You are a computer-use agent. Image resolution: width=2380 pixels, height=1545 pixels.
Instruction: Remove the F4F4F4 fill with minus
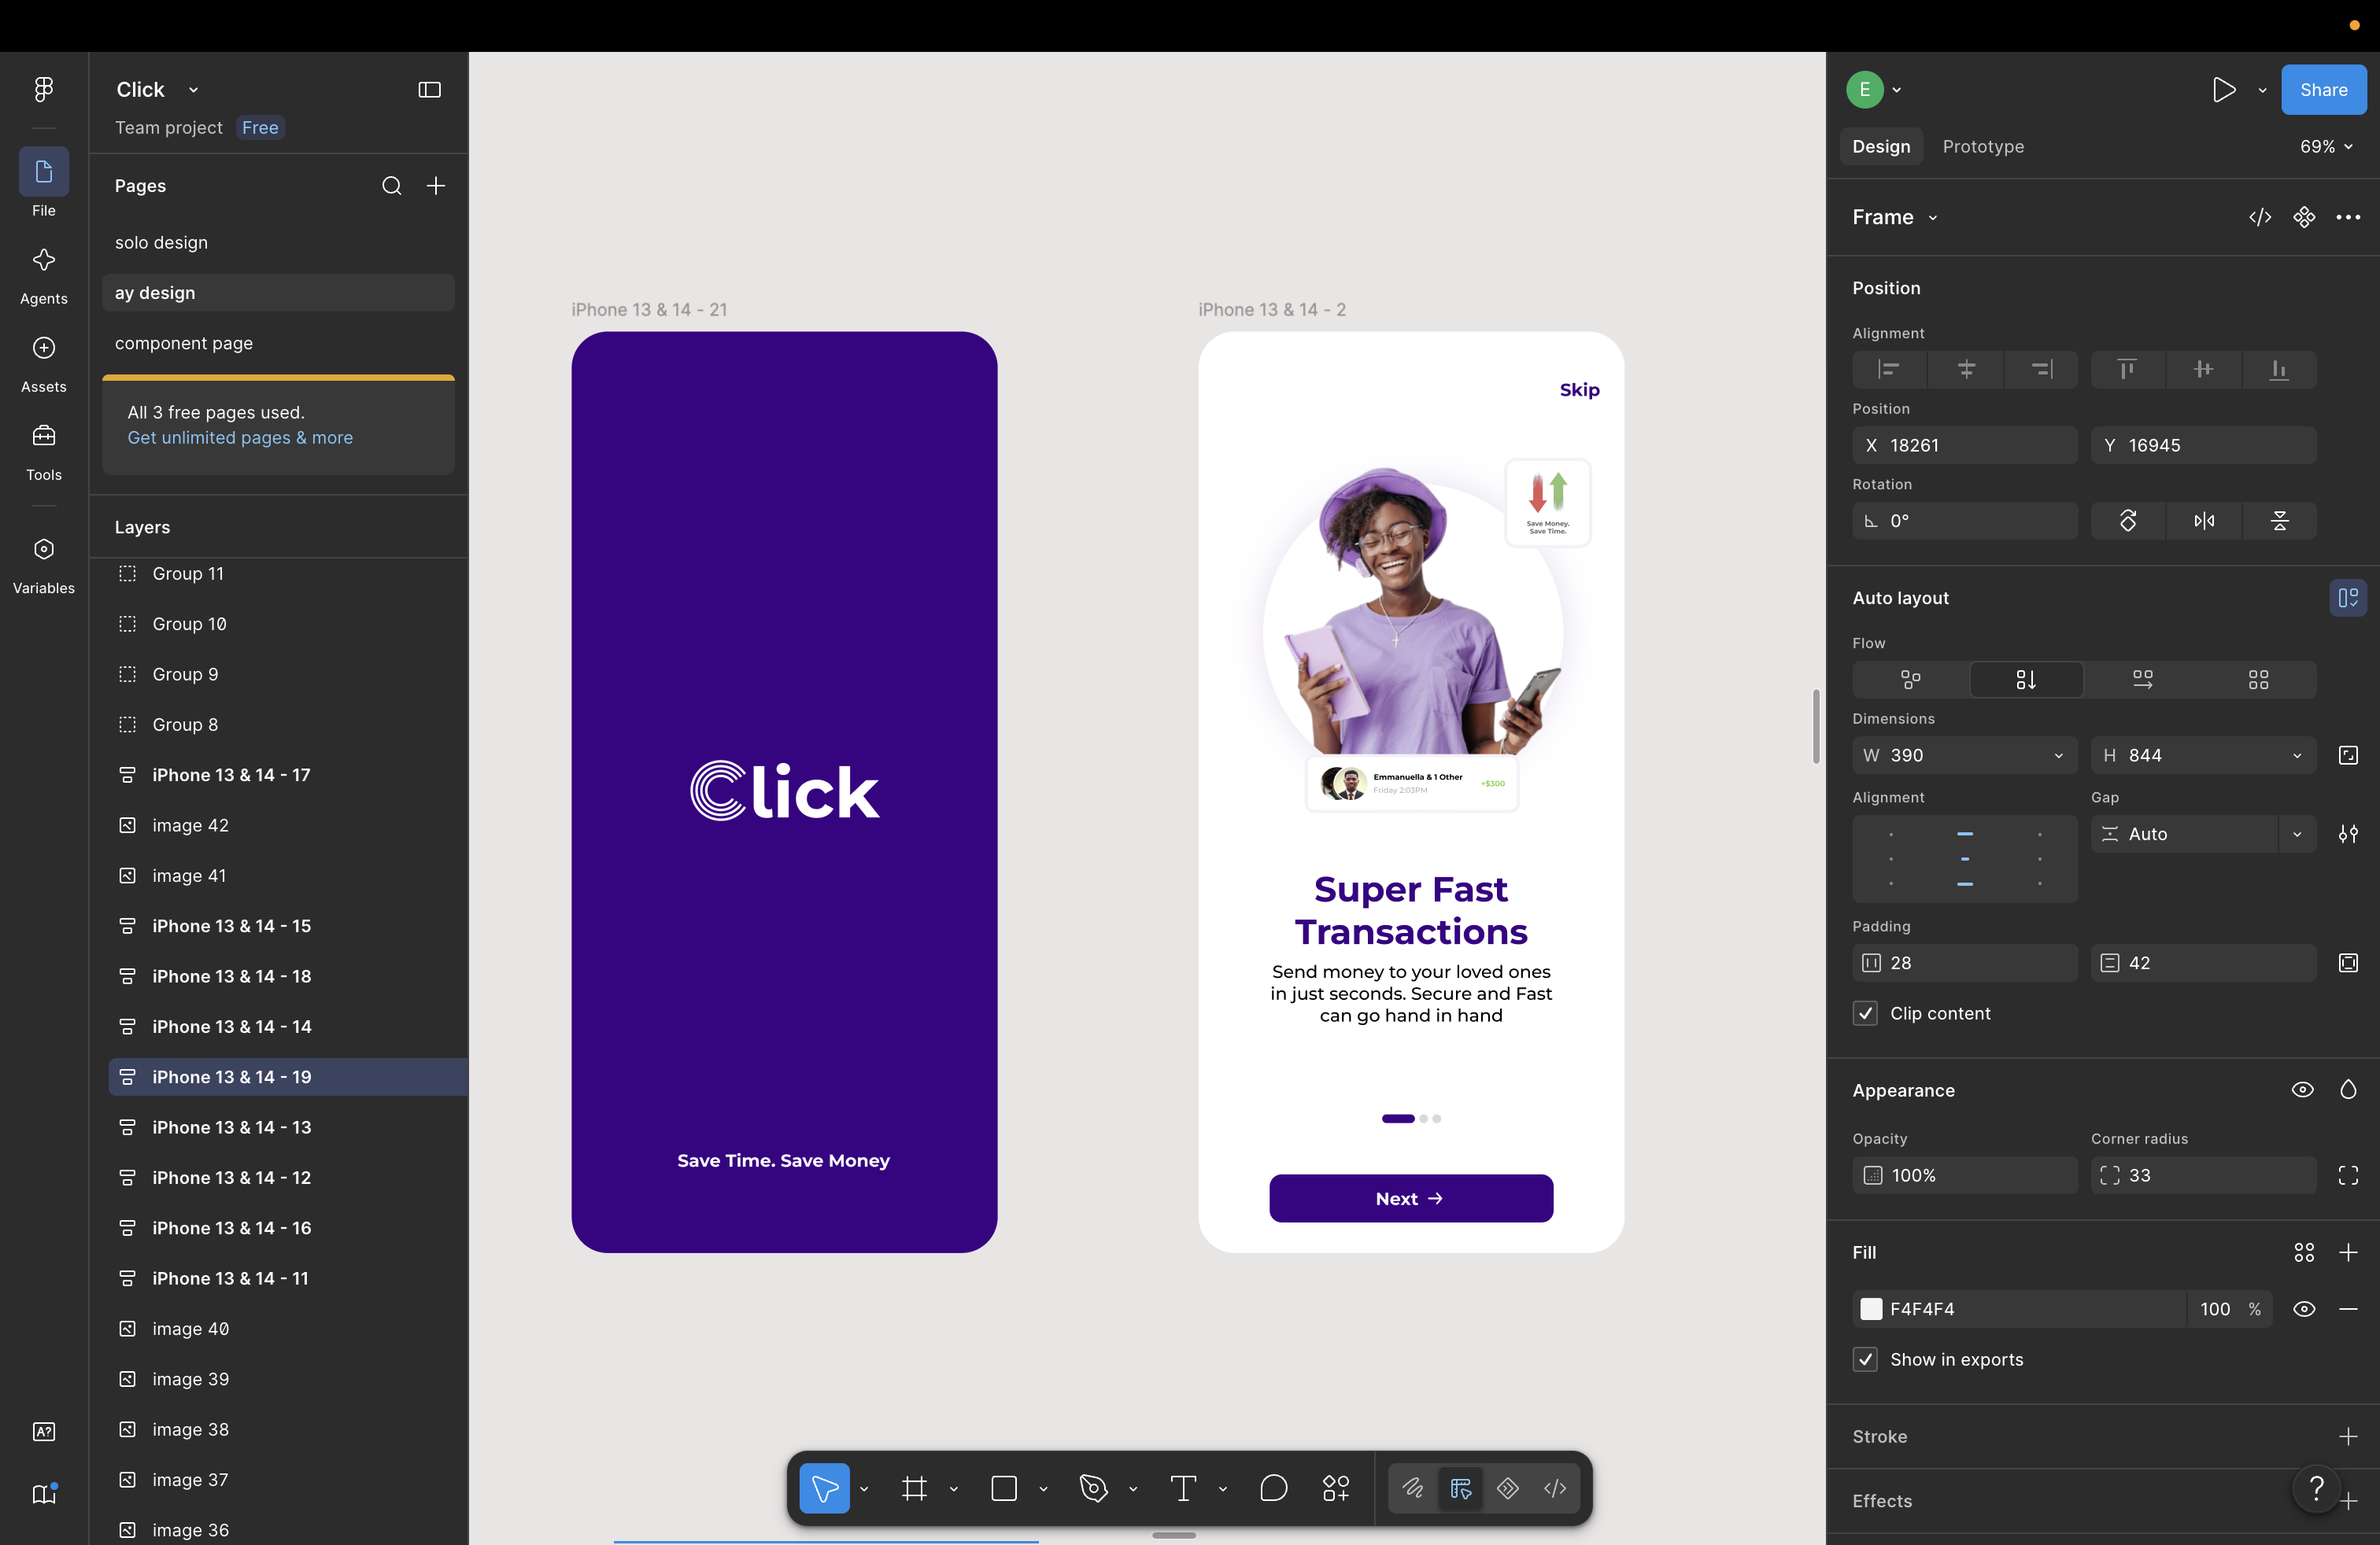tap(2348, 1309)
